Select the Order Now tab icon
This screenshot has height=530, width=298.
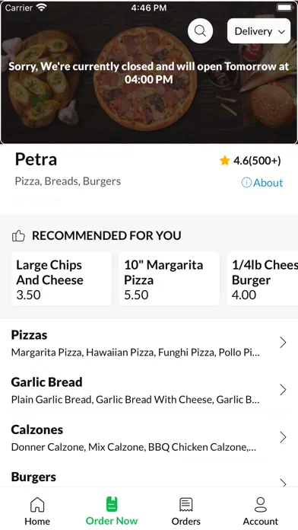pos(112,504)
